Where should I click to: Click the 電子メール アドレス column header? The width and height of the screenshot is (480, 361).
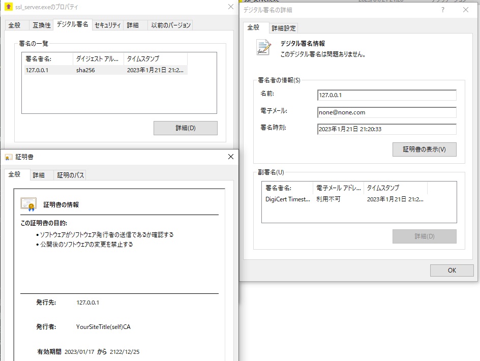338,188
